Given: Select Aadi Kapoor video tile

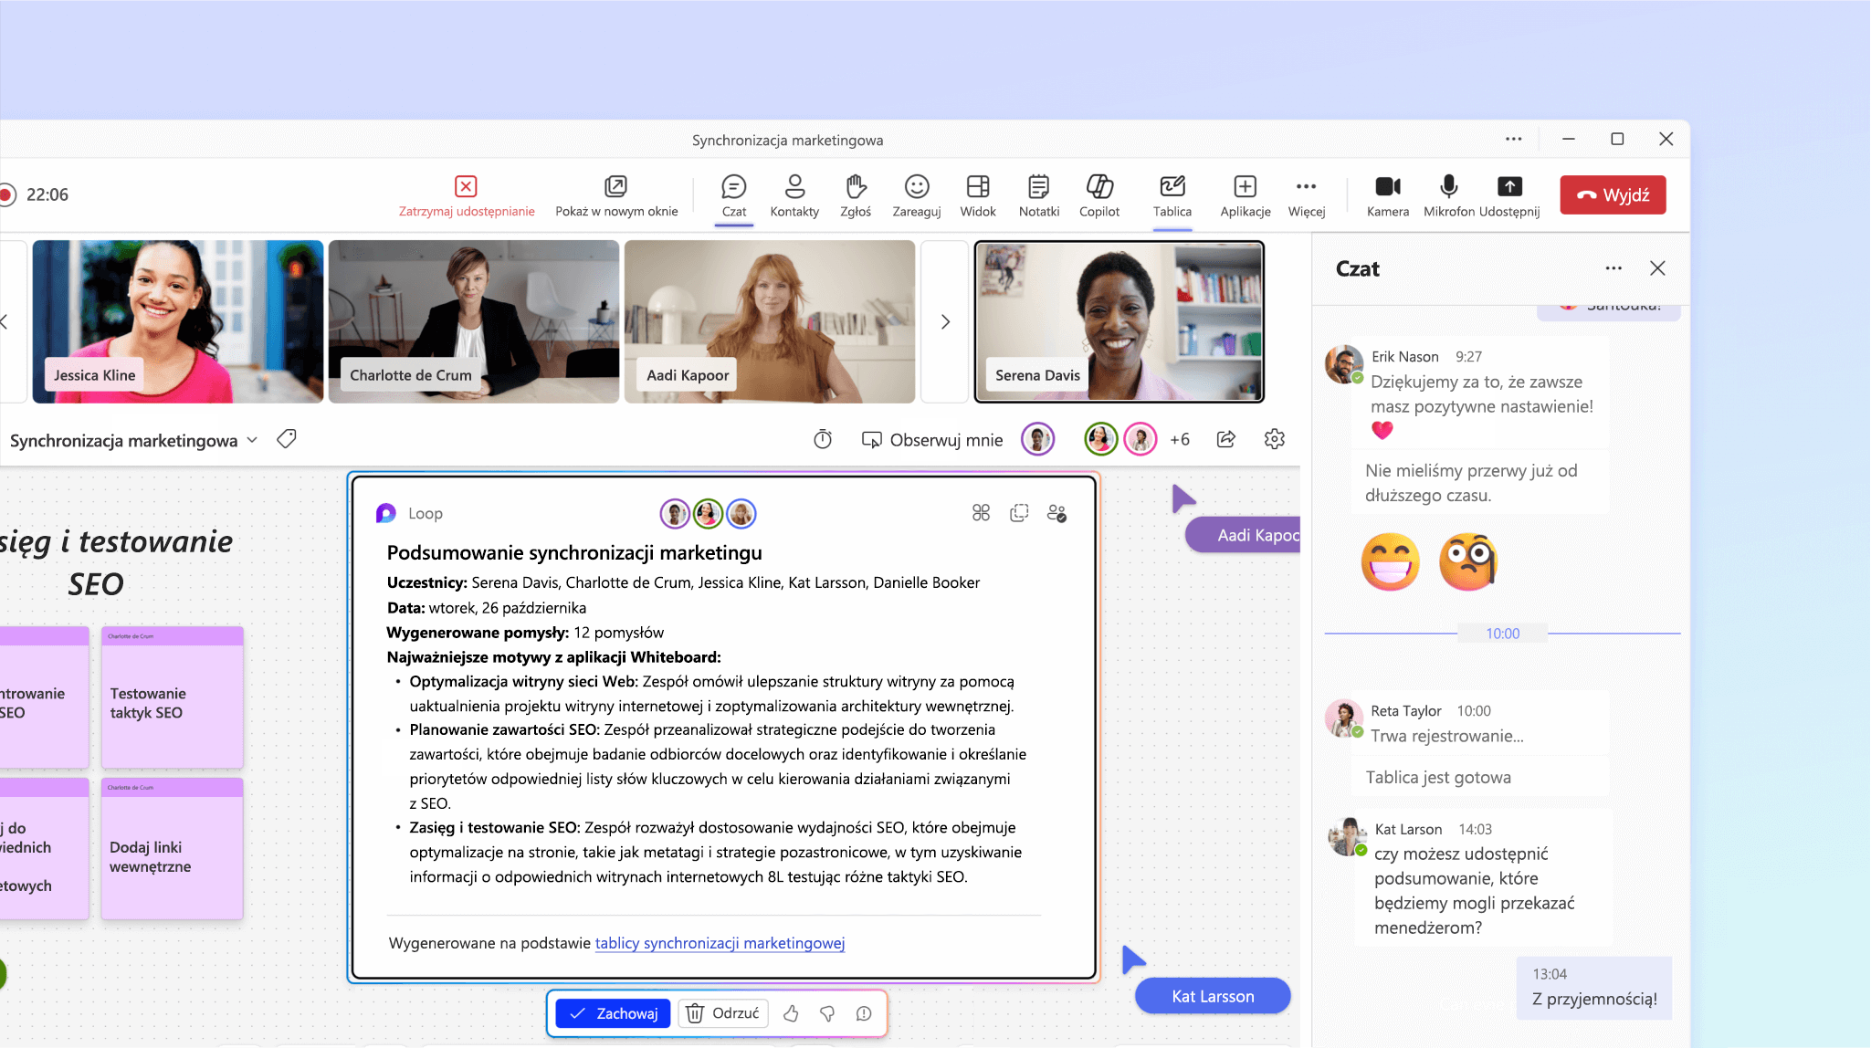Looking at the screenshot, I should [x=770, y=321].
